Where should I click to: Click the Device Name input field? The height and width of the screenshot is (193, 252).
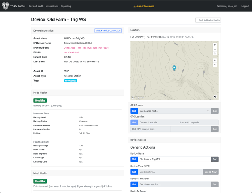click(174, 159)
